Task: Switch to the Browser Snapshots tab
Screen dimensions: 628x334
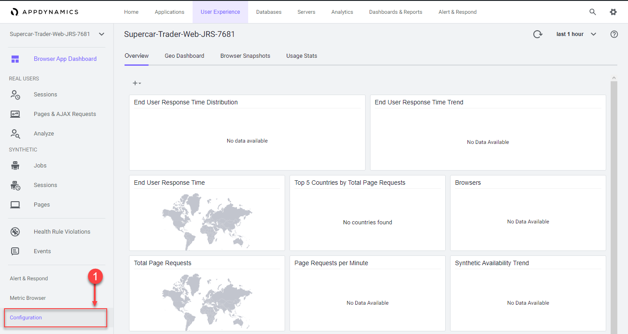Action: (x=245, y=56)
